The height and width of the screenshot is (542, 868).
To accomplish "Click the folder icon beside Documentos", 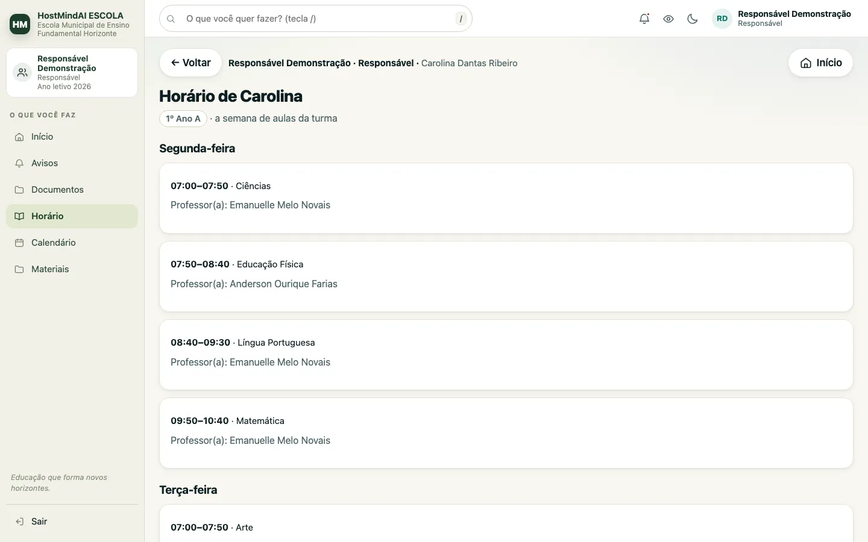I will coord(19,190).
